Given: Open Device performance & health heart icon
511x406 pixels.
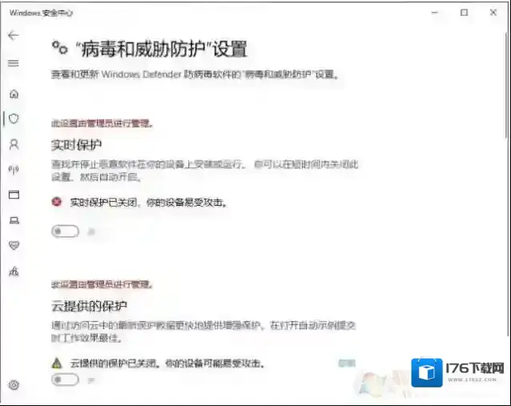Looking at the screenshot, I should [x=14, y=245].
